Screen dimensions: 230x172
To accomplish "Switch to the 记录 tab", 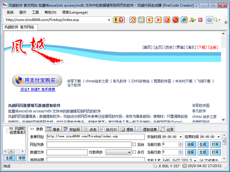I will point(167,130).
